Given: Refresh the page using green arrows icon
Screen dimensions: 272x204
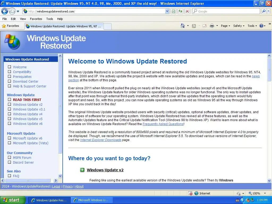Looking at the screenshot, I should point(180,11).
